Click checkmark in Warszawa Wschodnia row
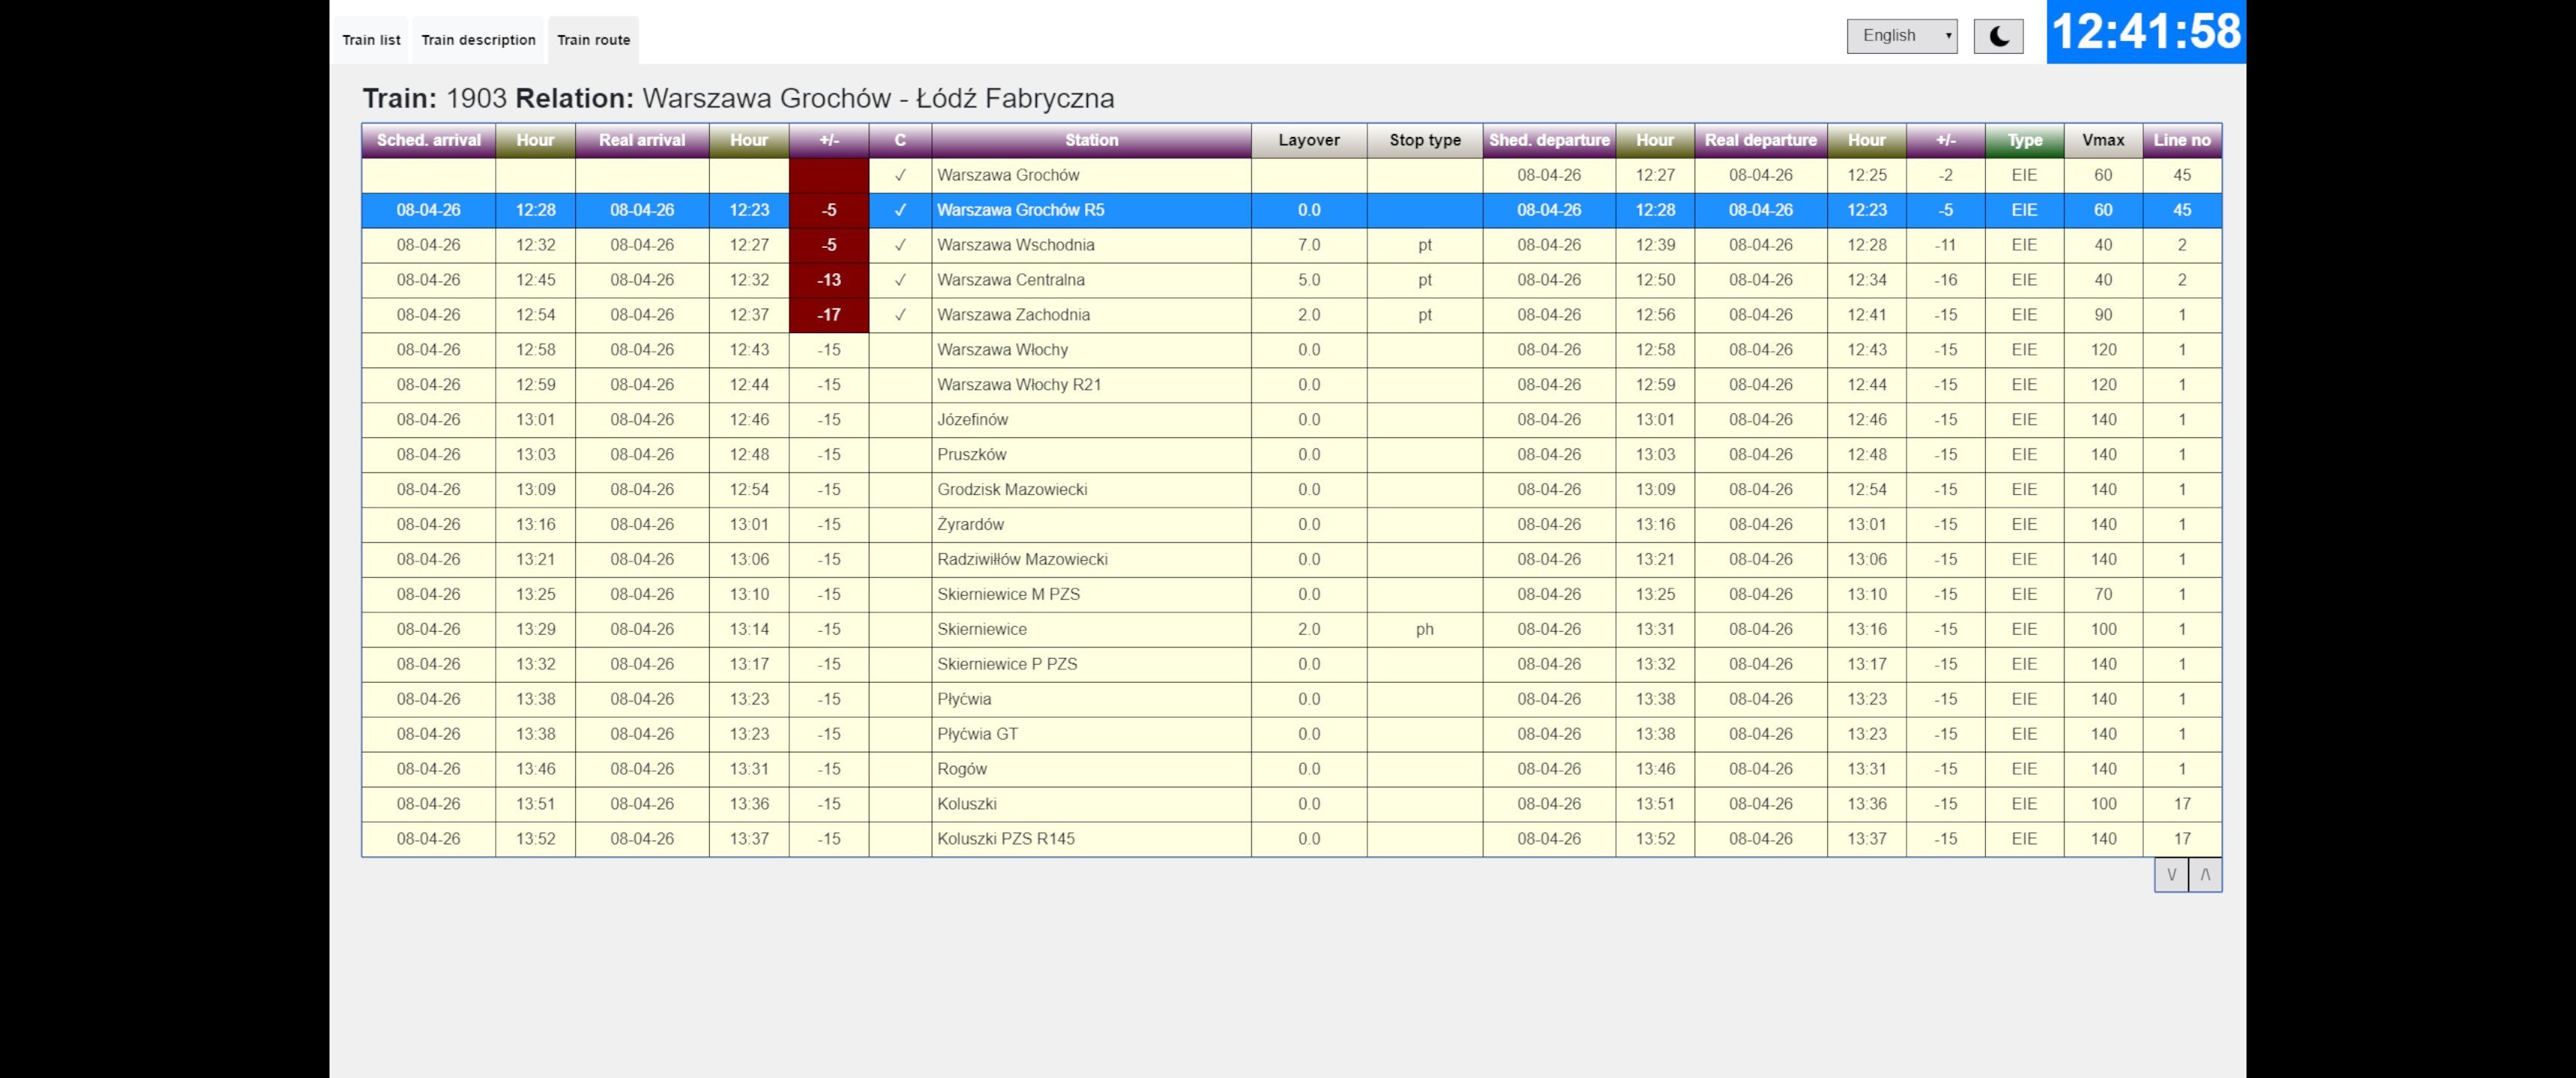The height and width of the screenshot is (1078, 2576). click(x=900, y=245)
